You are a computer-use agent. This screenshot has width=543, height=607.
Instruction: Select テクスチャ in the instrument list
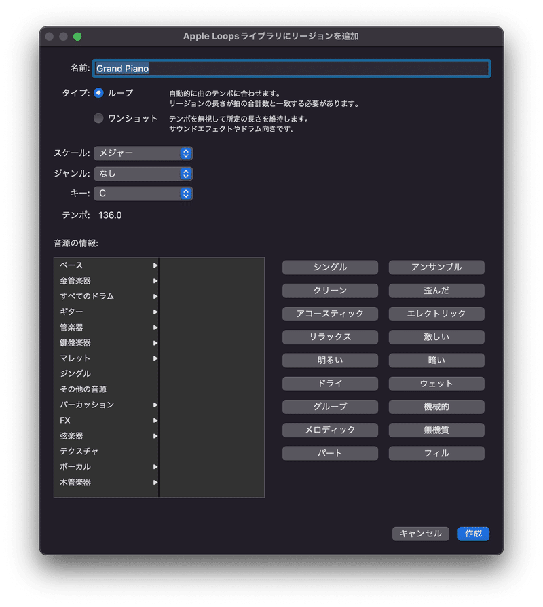tap(107, 451)
